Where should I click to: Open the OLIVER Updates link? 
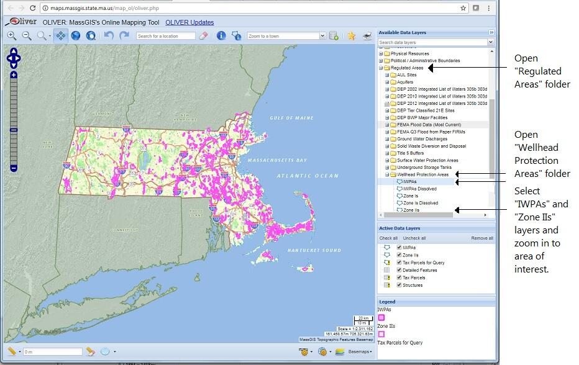[189, 22]
